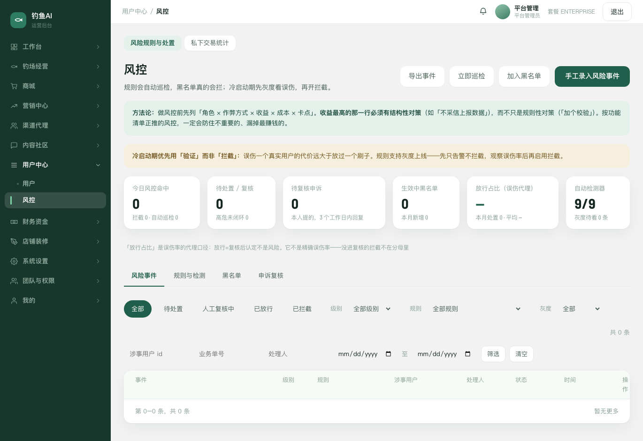Switch to 规则与检测 tab
This screenshot has width=643, height=441.
click(x=190, y=275)
